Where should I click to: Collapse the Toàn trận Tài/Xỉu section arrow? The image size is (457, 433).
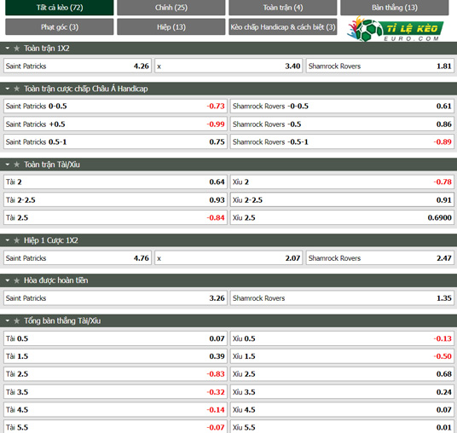click(x=8, y=165)
